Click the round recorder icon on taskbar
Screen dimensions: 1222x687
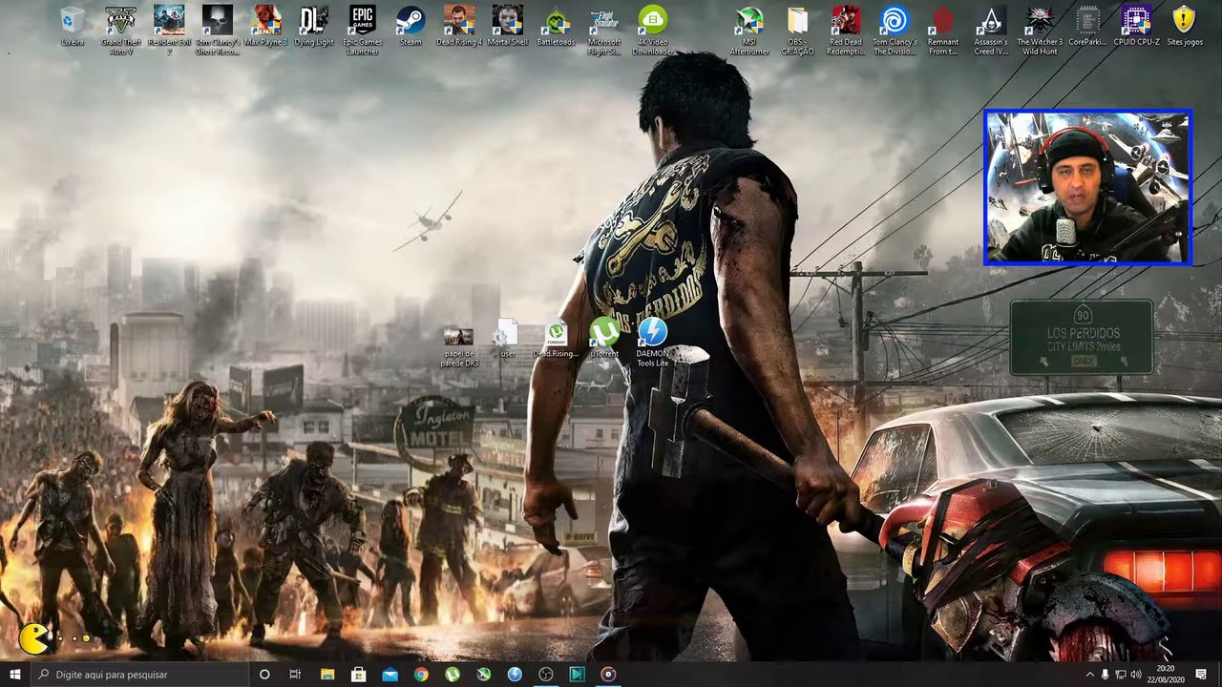pos(608,675)
